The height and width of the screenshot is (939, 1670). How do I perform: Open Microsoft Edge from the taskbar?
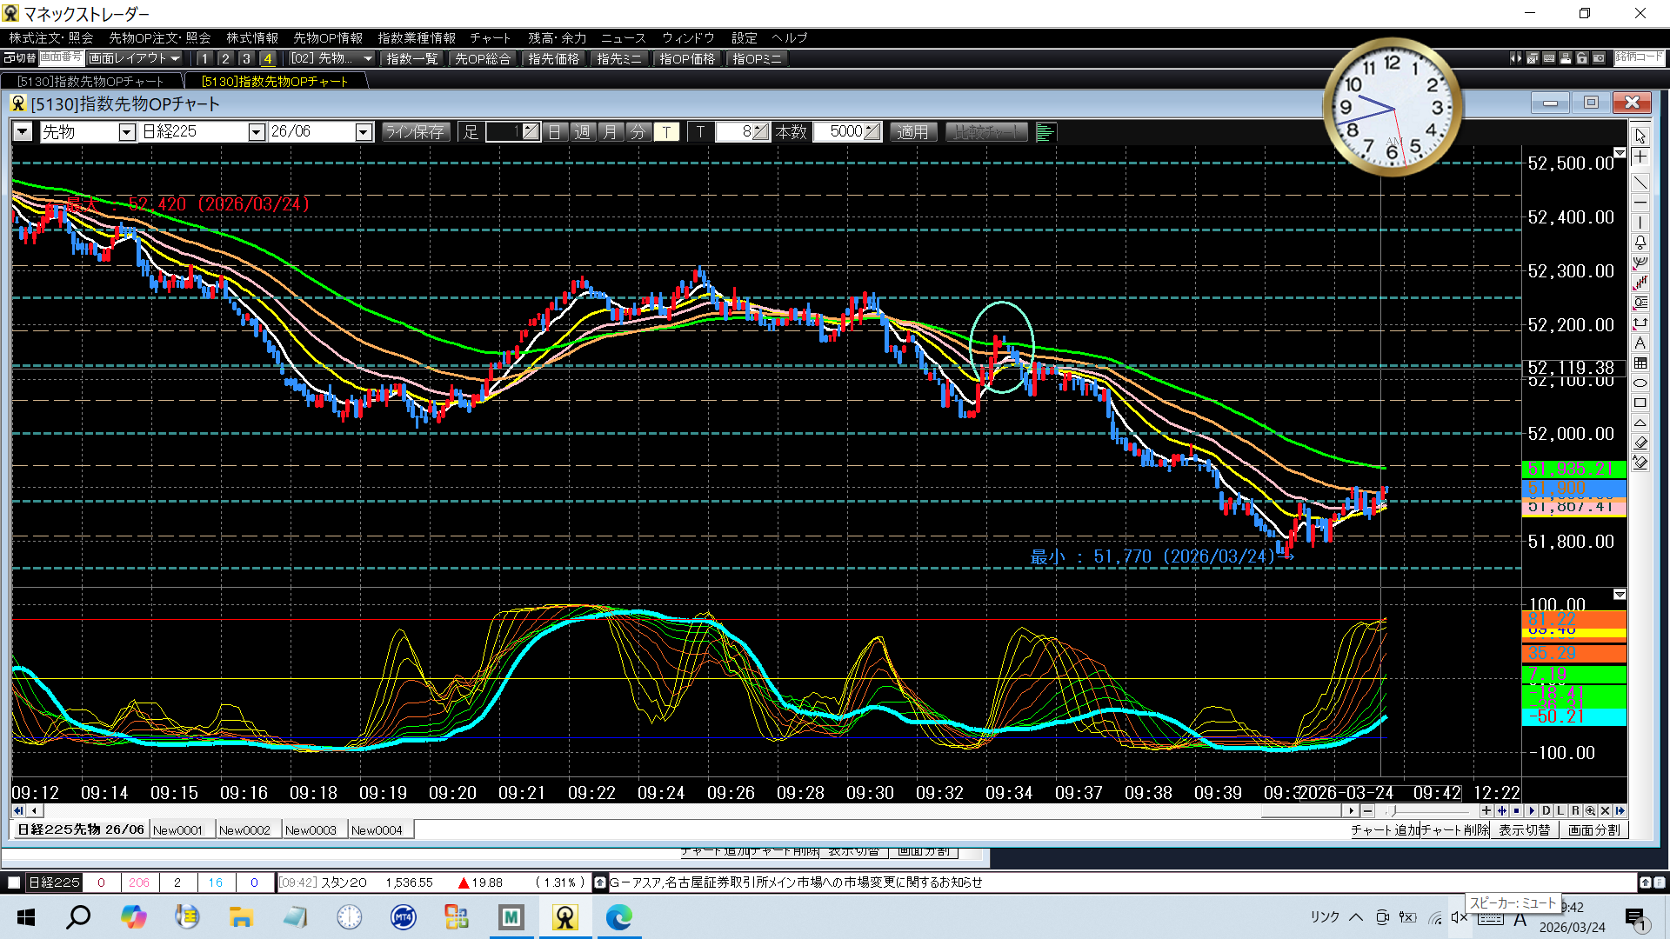(619, 917)
